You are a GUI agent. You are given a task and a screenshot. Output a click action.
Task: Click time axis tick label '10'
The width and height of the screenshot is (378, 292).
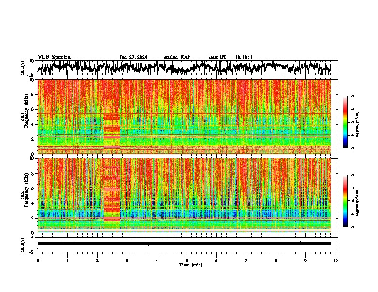(336, 261)
